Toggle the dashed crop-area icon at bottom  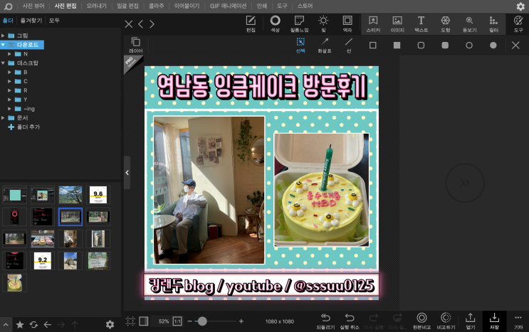click(x=130, y=321)
